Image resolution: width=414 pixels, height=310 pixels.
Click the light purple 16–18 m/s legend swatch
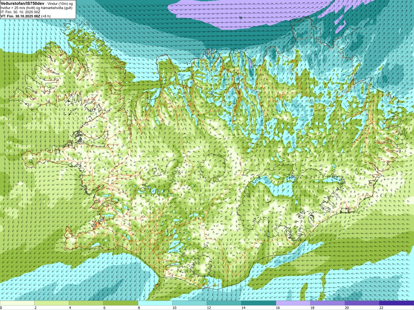(293, 303)
